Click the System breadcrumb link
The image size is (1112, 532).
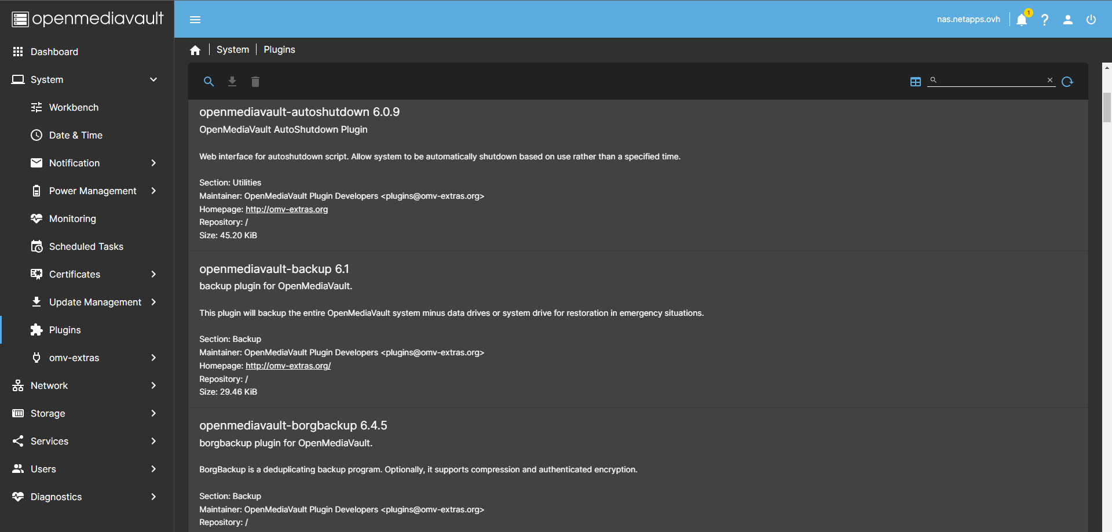(x=233, y=50)
